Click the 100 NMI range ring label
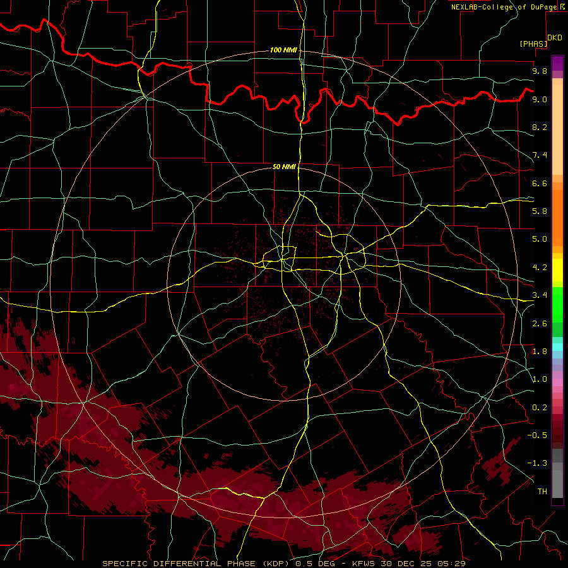The image size is (568, 568). pos(283,50)
